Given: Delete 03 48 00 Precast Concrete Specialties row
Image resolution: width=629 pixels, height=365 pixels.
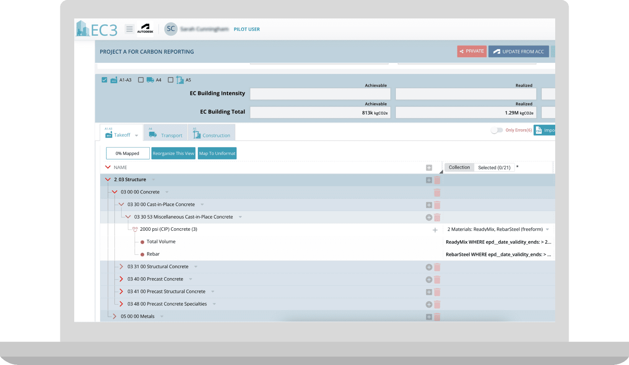Looking at the screenshot, I should tap(437, 305).
